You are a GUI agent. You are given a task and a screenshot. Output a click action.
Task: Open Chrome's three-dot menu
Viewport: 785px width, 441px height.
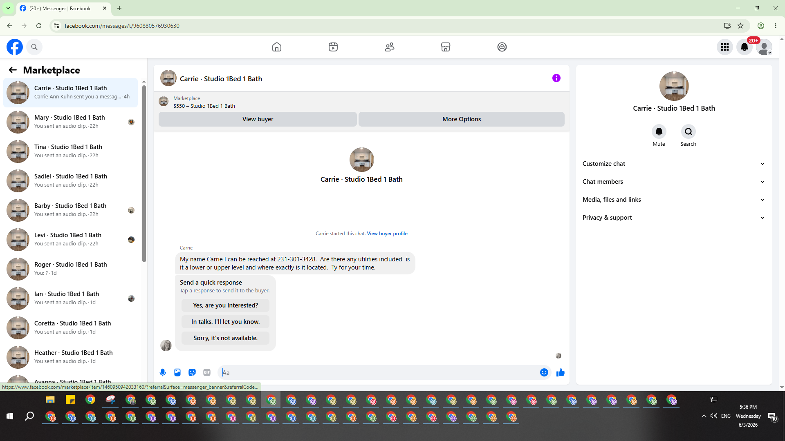point(776,26)
